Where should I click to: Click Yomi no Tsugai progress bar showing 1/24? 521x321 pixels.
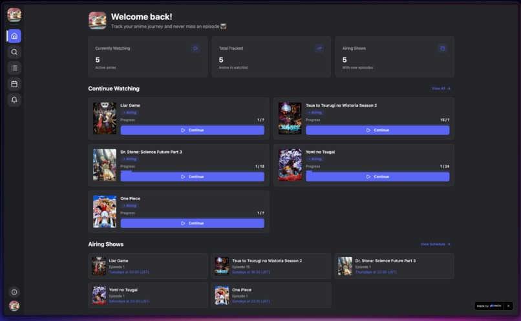click(x=377, y=171)
